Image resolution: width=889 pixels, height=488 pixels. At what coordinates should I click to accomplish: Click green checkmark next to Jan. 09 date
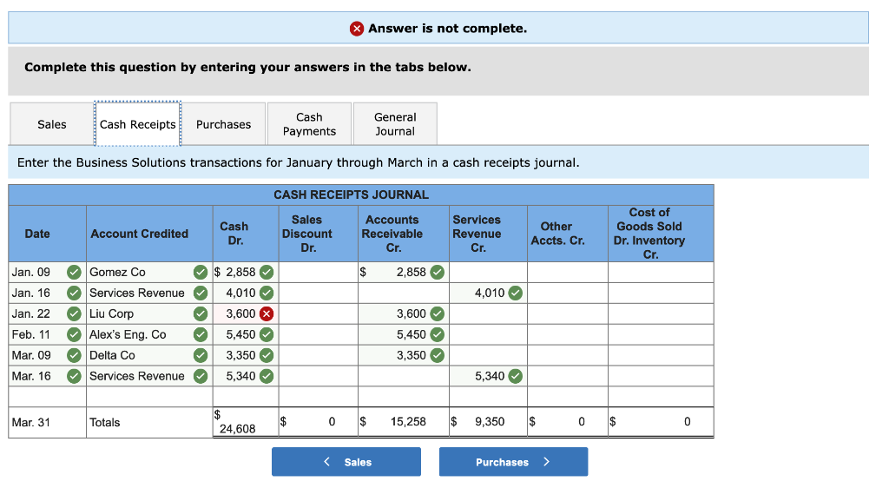point(74,272)
